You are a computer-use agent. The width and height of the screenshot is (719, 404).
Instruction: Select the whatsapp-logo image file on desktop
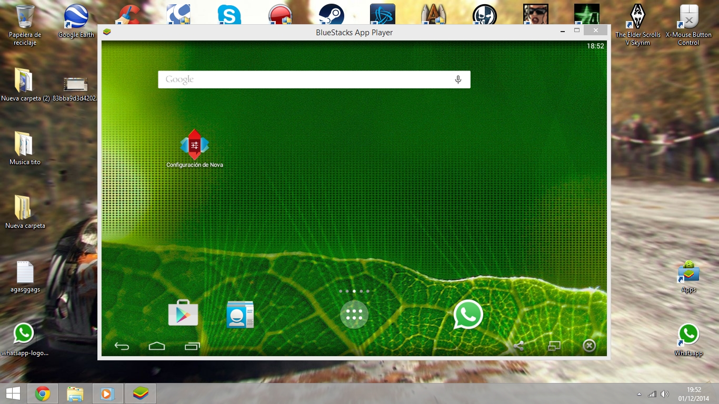tap(24, 339)
